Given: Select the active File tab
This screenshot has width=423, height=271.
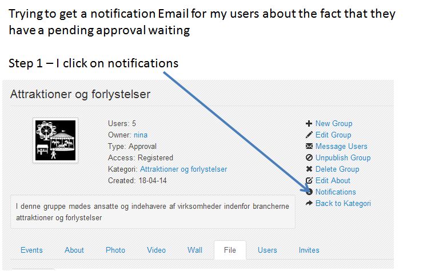Looking at the screenshot, I should click(x=230, y=250).
